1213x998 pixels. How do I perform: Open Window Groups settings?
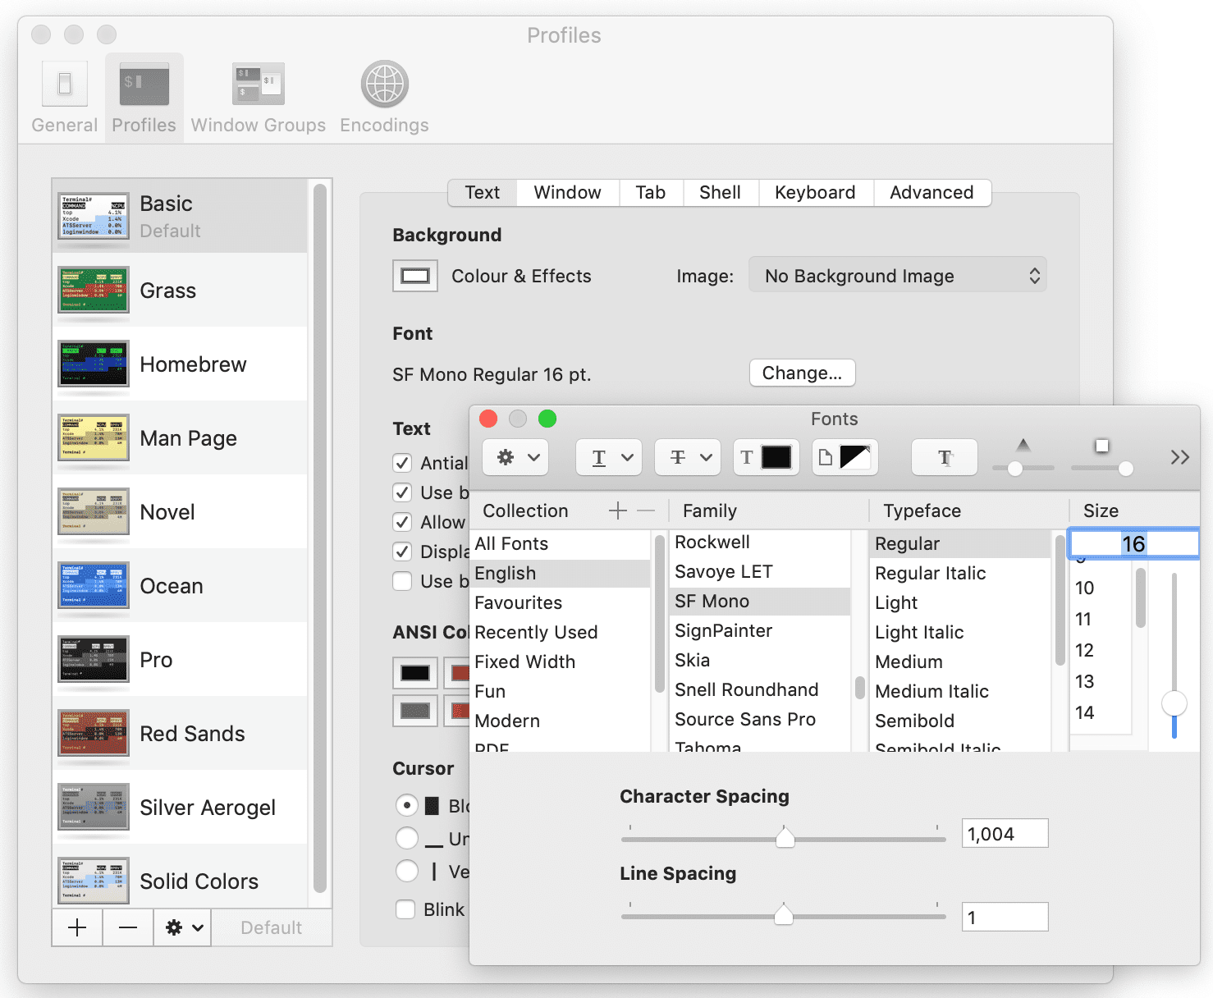[257, 90]
